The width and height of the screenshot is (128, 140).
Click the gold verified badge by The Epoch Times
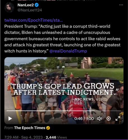pos(48,128)
